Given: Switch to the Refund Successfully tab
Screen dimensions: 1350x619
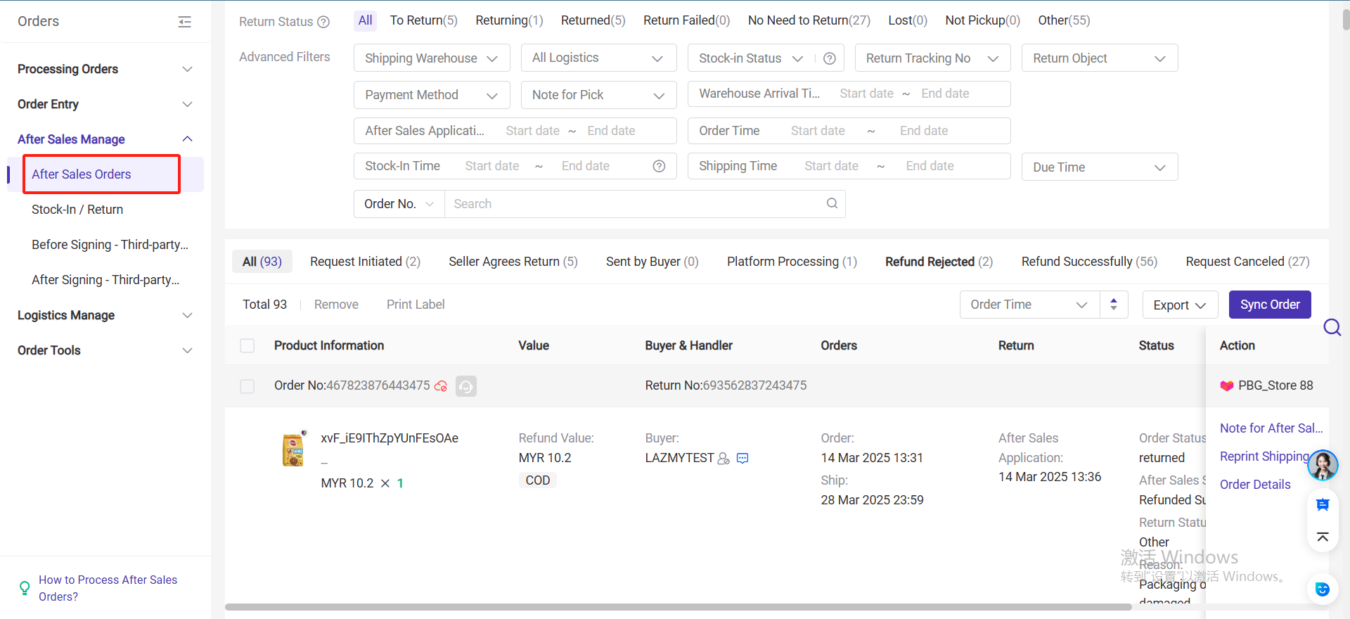Looking at the screenshot, I should 1088,262.
